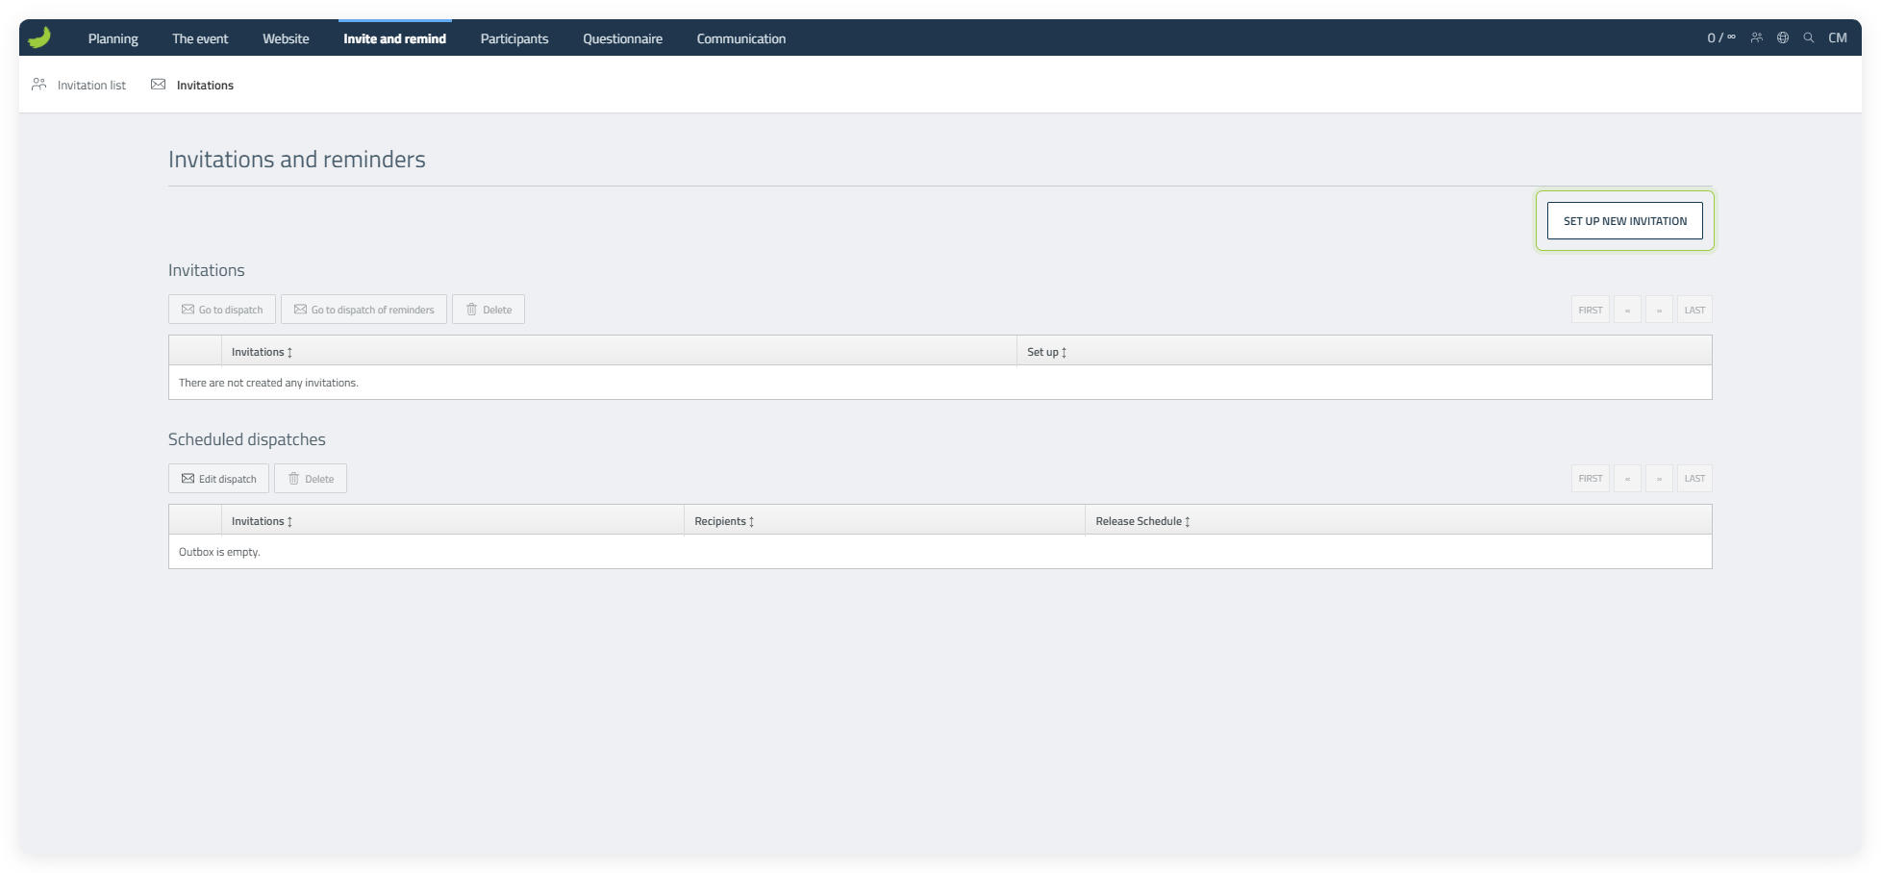Select Invite and remind tab
The height and width of the screenshot is (873, 1881).
(394, 38)
